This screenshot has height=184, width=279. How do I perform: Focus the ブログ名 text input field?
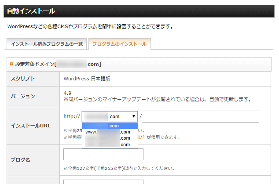(103, 155)
